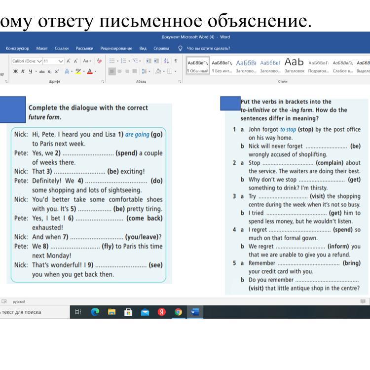Apply the Без интервала style
370x370 pixels.
[222, 65]
